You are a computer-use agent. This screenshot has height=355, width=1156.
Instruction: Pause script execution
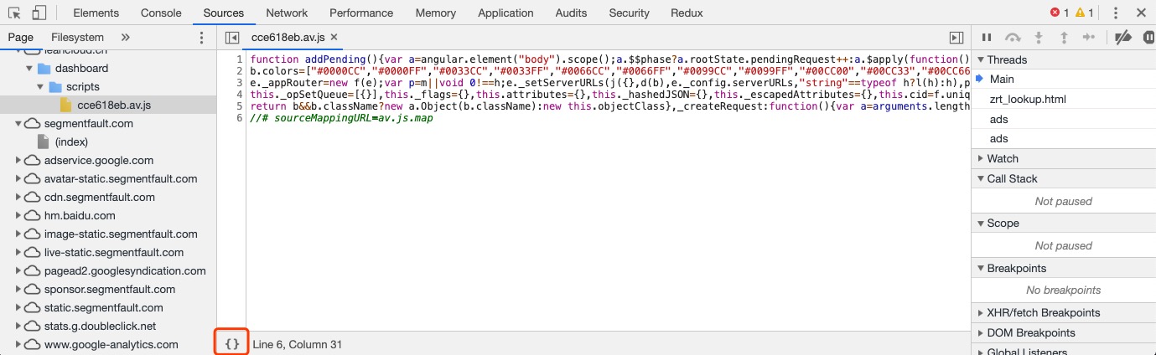(x=987, y=38)
